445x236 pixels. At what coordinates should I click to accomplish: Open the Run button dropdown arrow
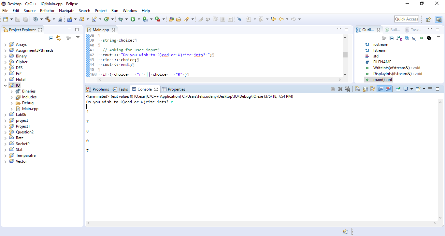pyautogui.click(x=139, y=19)
